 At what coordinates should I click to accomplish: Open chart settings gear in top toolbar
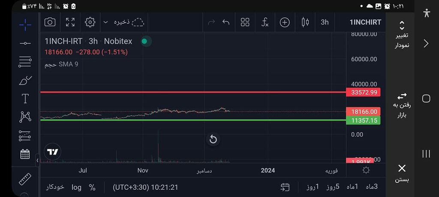90,22
